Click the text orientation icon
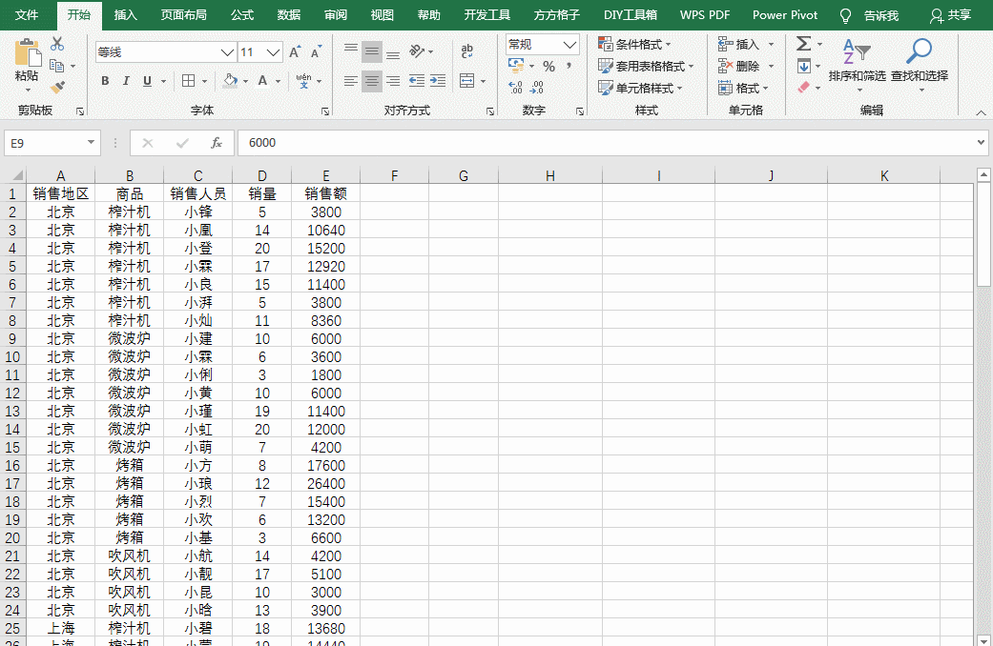993x646 pixels. tap(417, 51)
